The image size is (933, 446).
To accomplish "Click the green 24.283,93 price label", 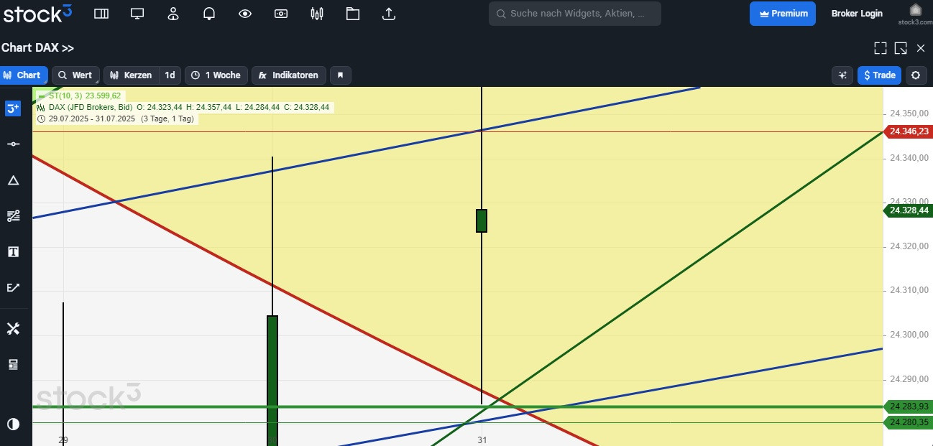I will [907, 406].
